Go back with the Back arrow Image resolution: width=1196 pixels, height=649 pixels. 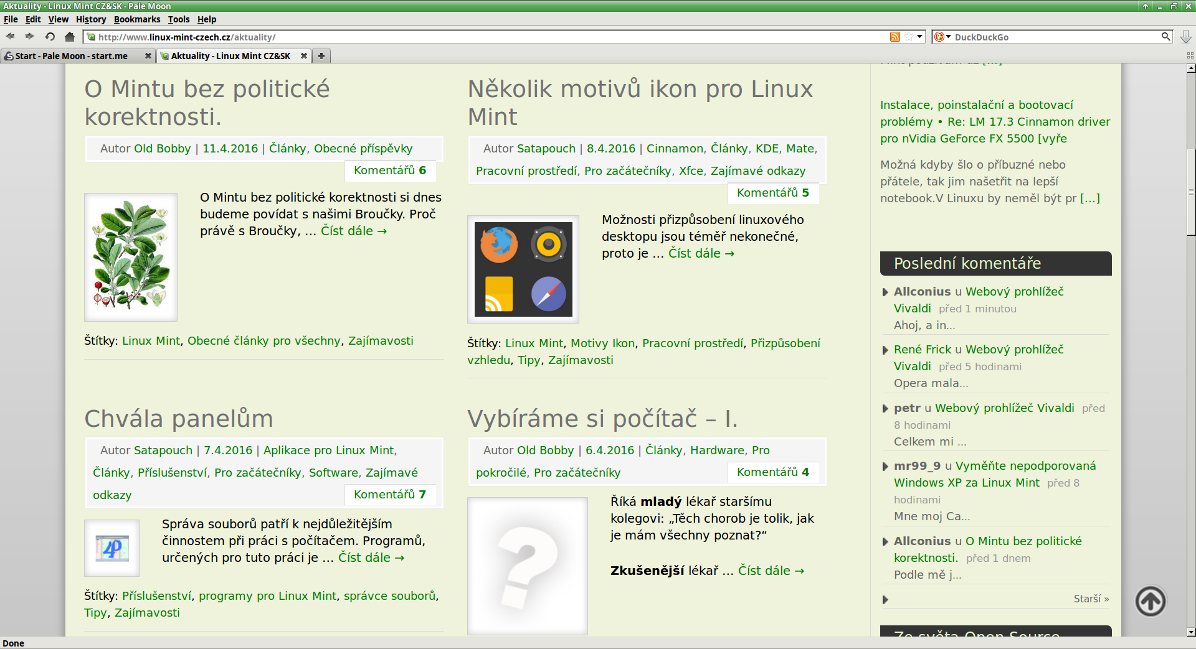tap(11, 37)
